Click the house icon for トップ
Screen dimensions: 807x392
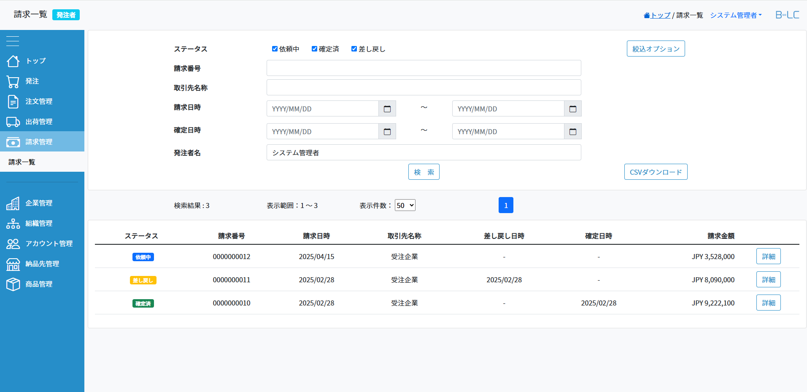coord(13,61)
